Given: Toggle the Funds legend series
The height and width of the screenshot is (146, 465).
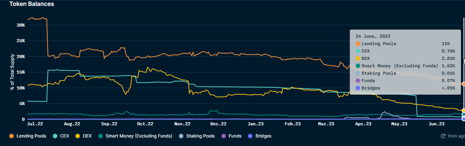Looking at the screenshot, I should [x=231, y=136].
